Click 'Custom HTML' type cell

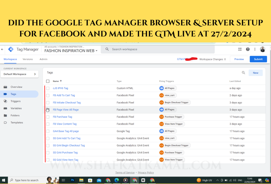(125, 88)
